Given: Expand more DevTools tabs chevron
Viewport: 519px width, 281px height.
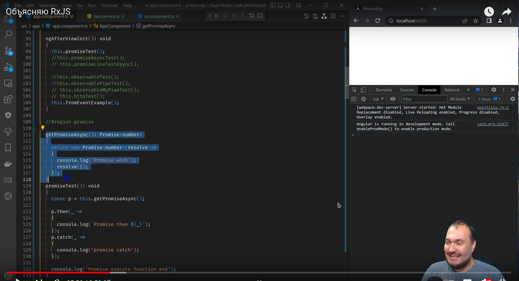Looking at the screenshot, I should (x=468, y=90).
